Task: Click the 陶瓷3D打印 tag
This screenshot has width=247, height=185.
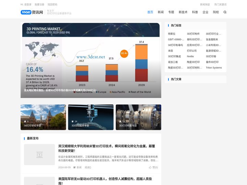Action: pyautogui.click(x=193, y=62)
